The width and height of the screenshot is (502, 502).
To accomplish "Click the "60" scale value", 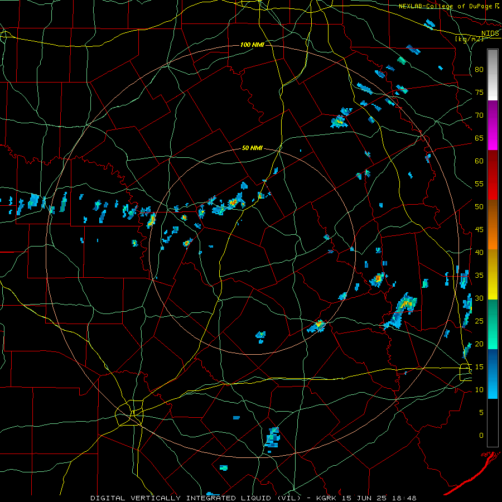I will [x=479, y=161].
